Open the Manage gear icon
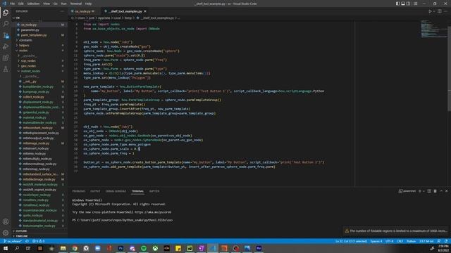 [6, 233]
